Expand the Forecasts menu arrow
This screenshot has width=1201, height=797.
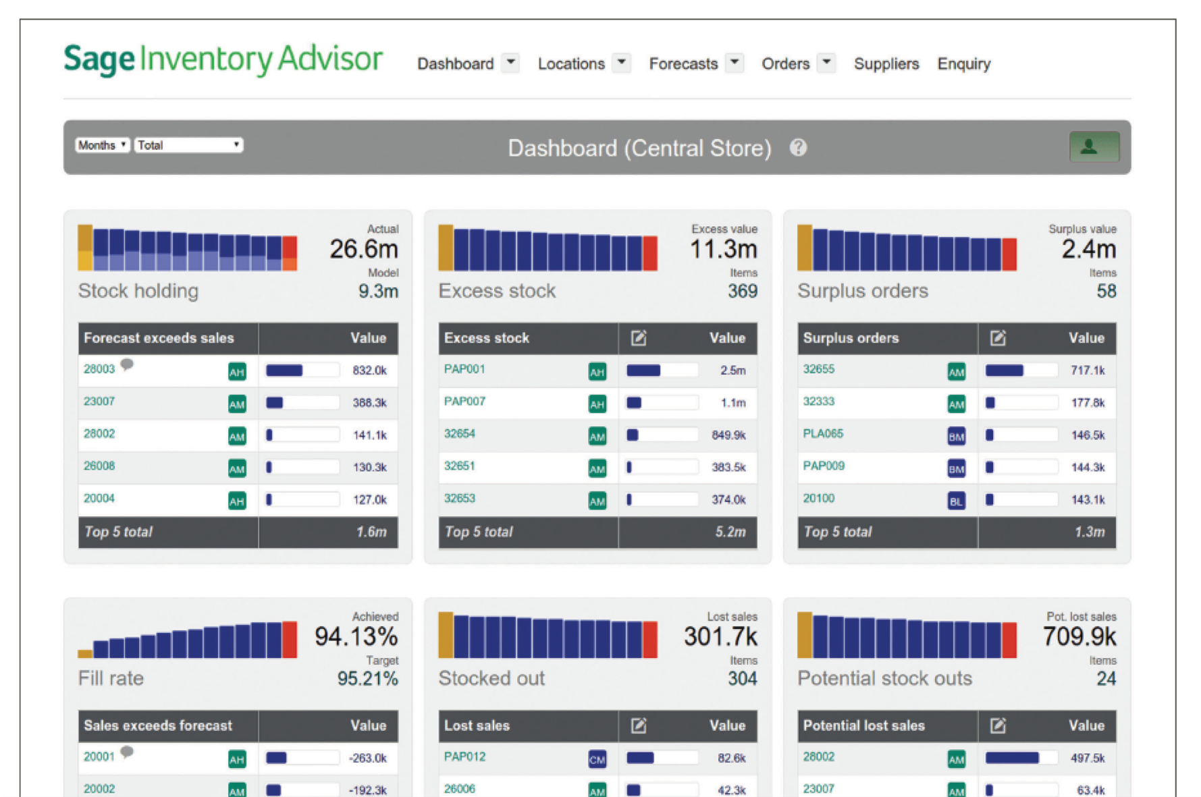735,63
